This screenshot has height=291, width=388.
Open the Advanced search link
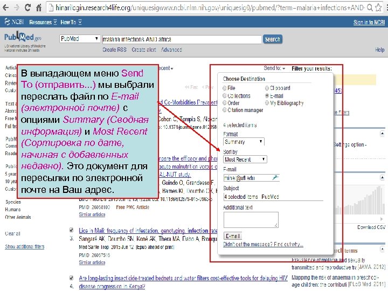pyautogui.click(x=171, y=50)
